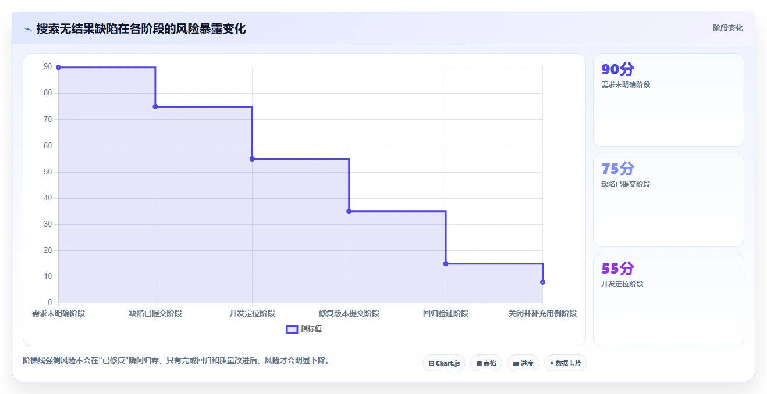Open the 90分 data card
Image resolution: width=767 pixels, height=394 pixels.
668,100
